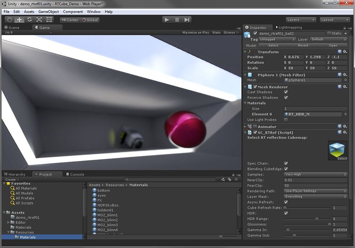Switch to the Console tab
This screenshot has width=355, height=248.
click(75, 174)
